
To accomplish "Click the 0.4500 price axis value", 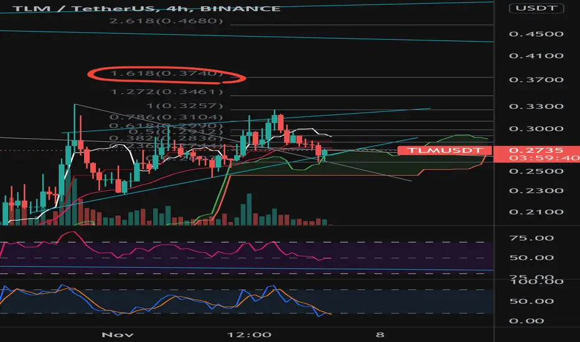I will (536, 34).
